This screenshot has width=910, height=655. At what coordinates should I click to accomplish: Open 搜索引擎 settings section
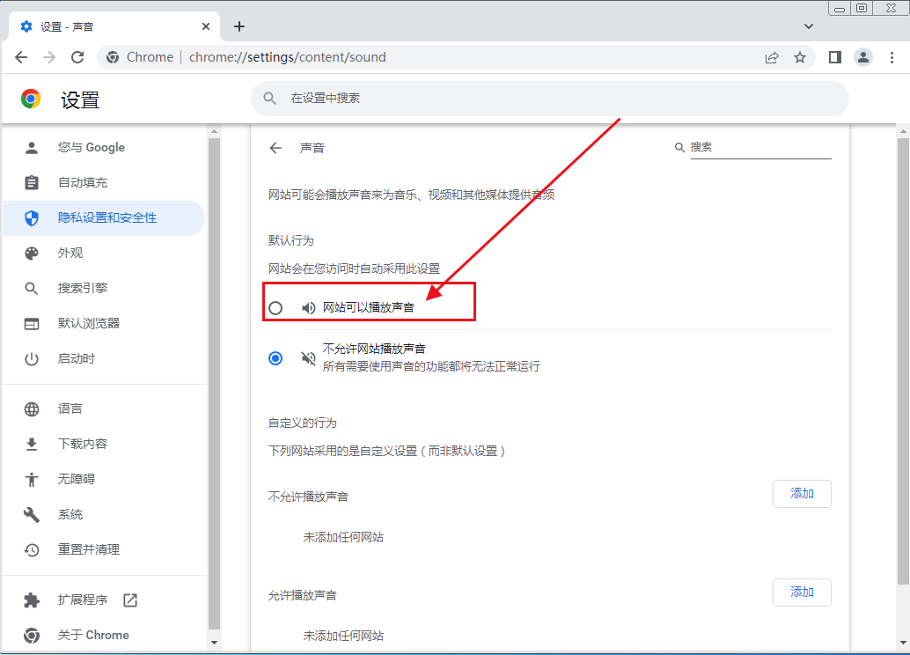coord(105,288)
